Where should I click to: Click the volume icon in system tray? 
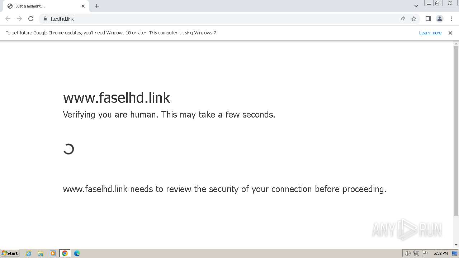pos(407,253)
